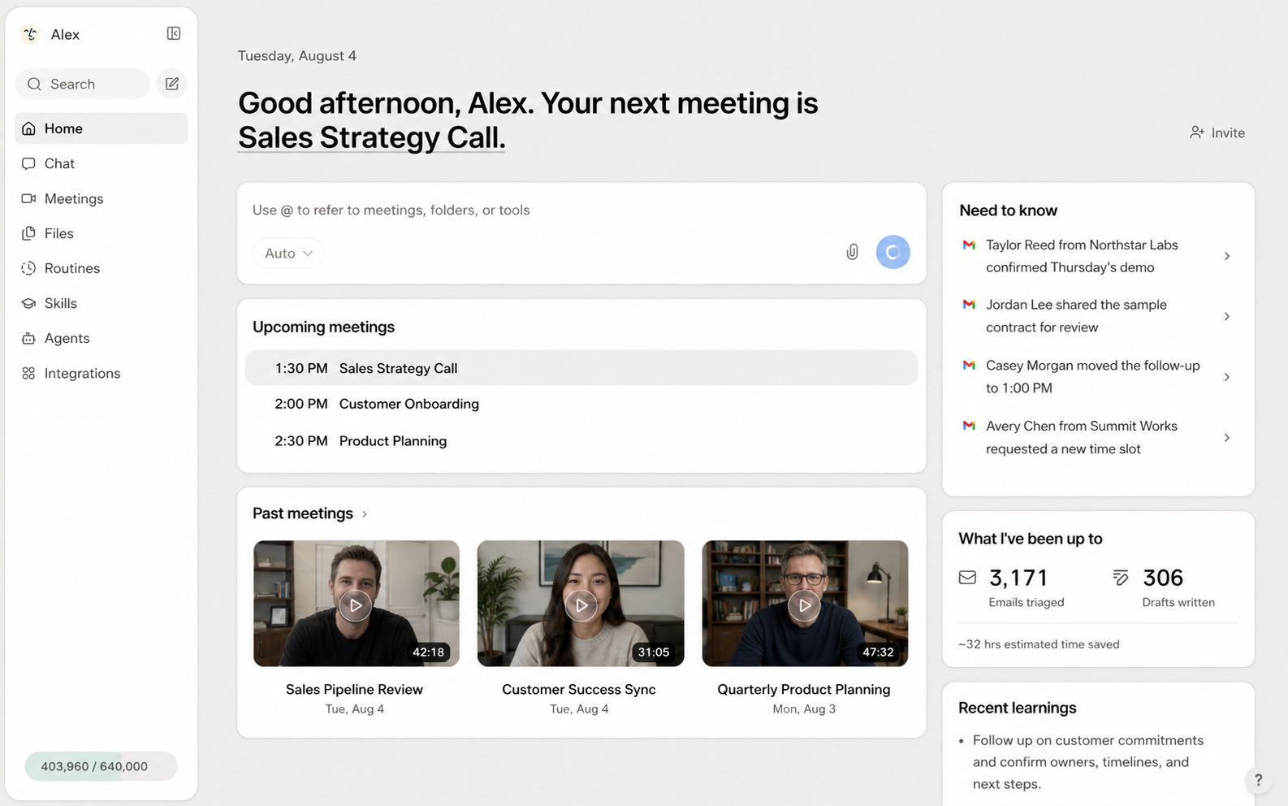Click the 403,960 / 640,000 usage bar
Viewport: 1288px width, 806px height.
click(101, 766)
